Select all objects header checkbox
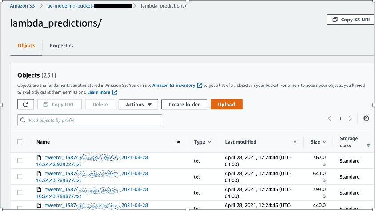375x211 pixels. (20, 142)
